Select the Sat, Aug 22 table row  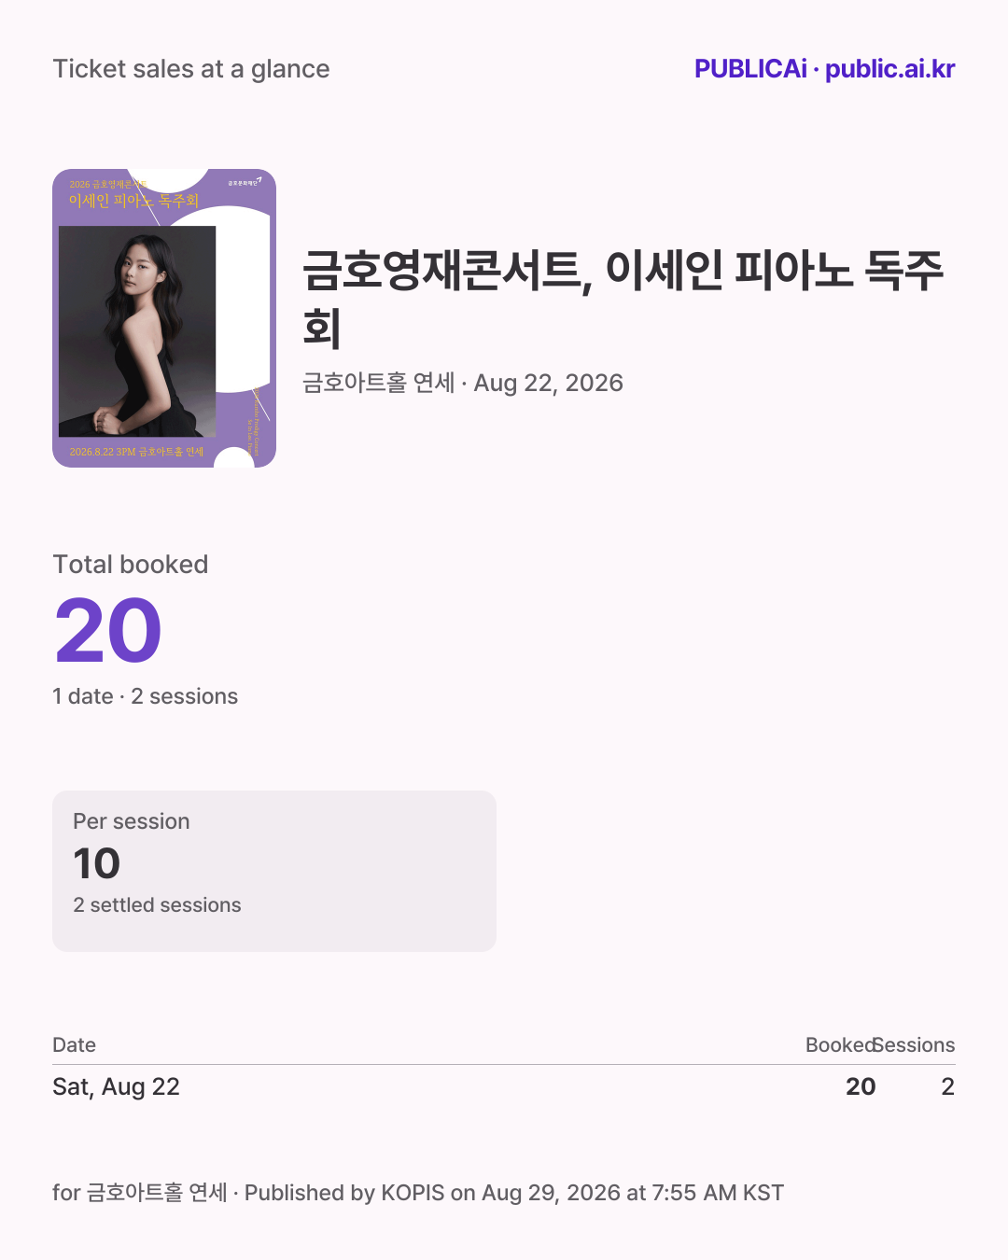pos(504,1086)
